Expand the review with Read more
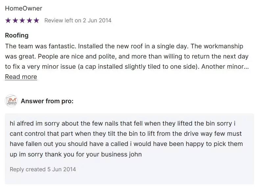This screenshot has width=261, height=190. coord(21,77)
